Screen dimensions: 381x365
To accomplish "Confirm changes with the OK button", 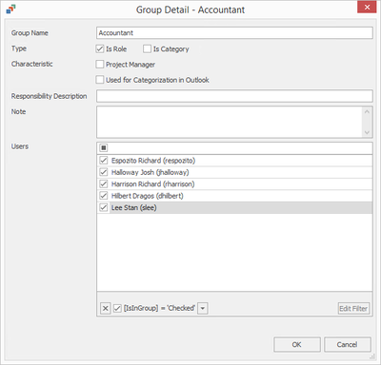I will tap(297, 344).
